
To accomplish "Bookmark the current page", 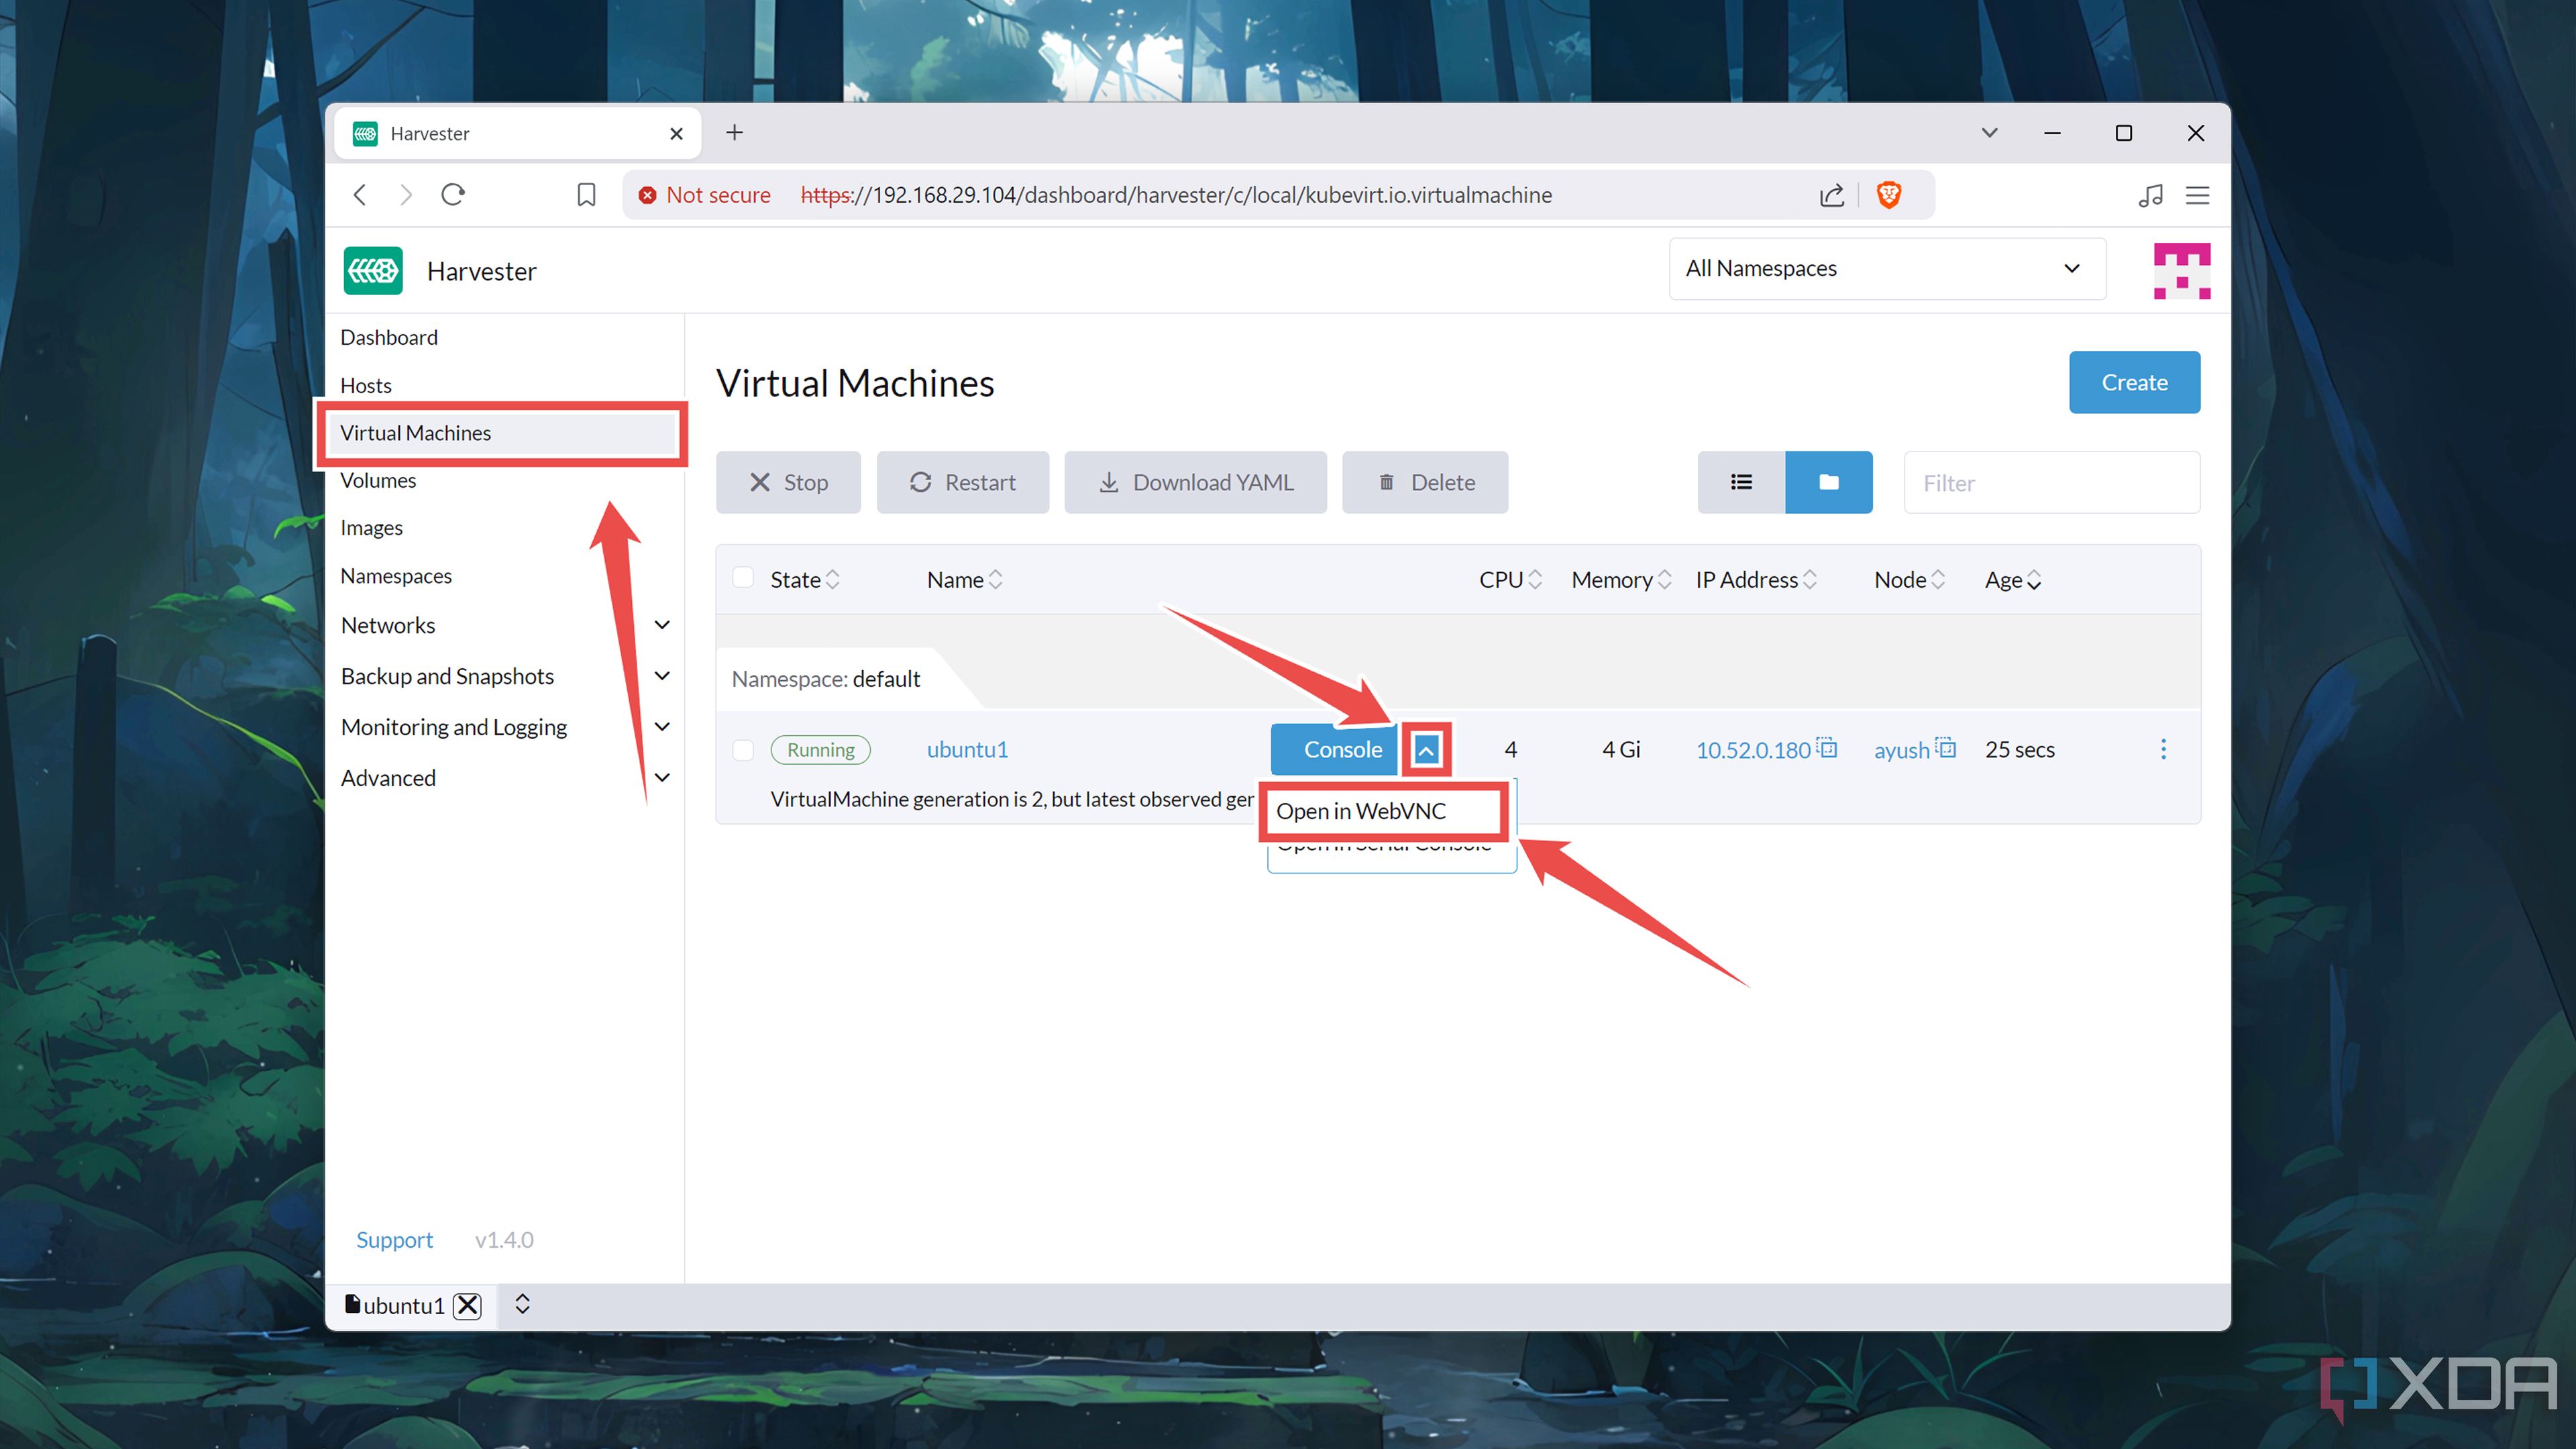I will [x=587, y=194].
